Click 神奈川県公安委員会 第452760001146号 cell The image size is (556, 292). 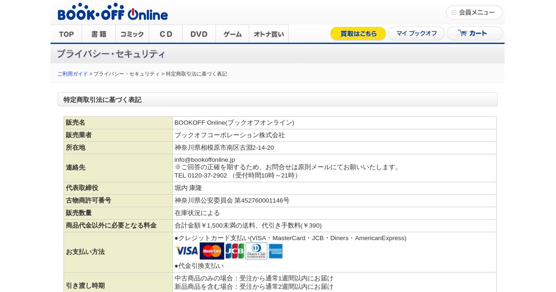click(335, 201)
